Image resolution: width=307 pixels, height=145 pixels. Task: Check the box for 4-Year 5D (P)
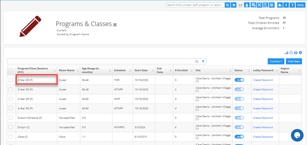(11, 108)
